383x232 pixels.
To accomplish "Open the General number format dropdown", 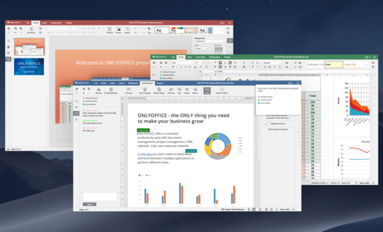I will [272, 63].
